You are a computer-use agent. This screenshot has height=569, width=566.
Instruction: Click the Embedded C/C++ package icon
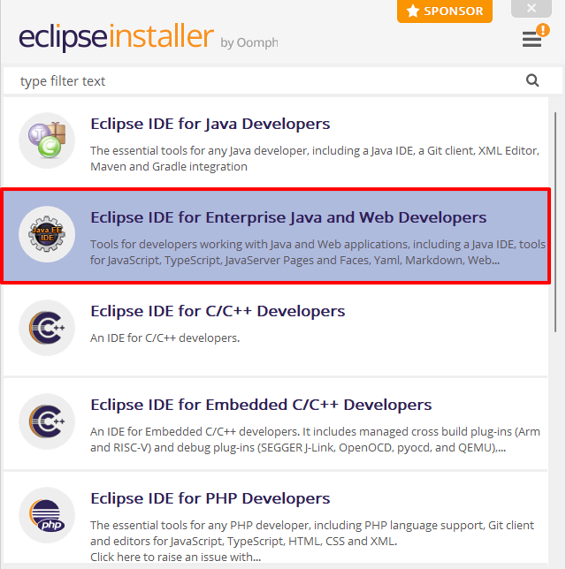click(47, 421)
